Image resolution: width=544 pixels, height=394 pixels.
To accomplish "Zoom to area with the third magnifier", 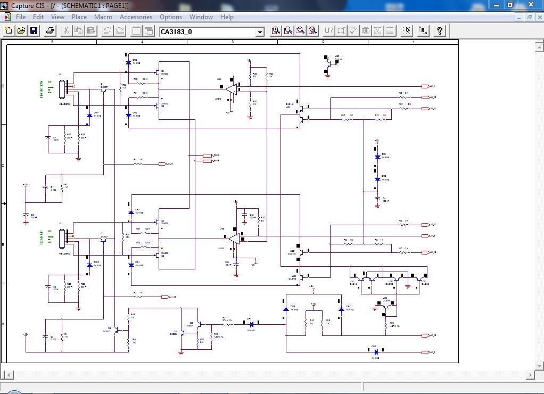I will click(x=300, y=31).
